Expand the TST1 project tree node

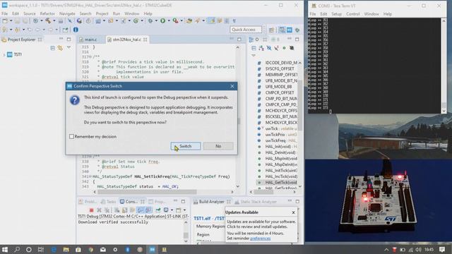point(4,54)
